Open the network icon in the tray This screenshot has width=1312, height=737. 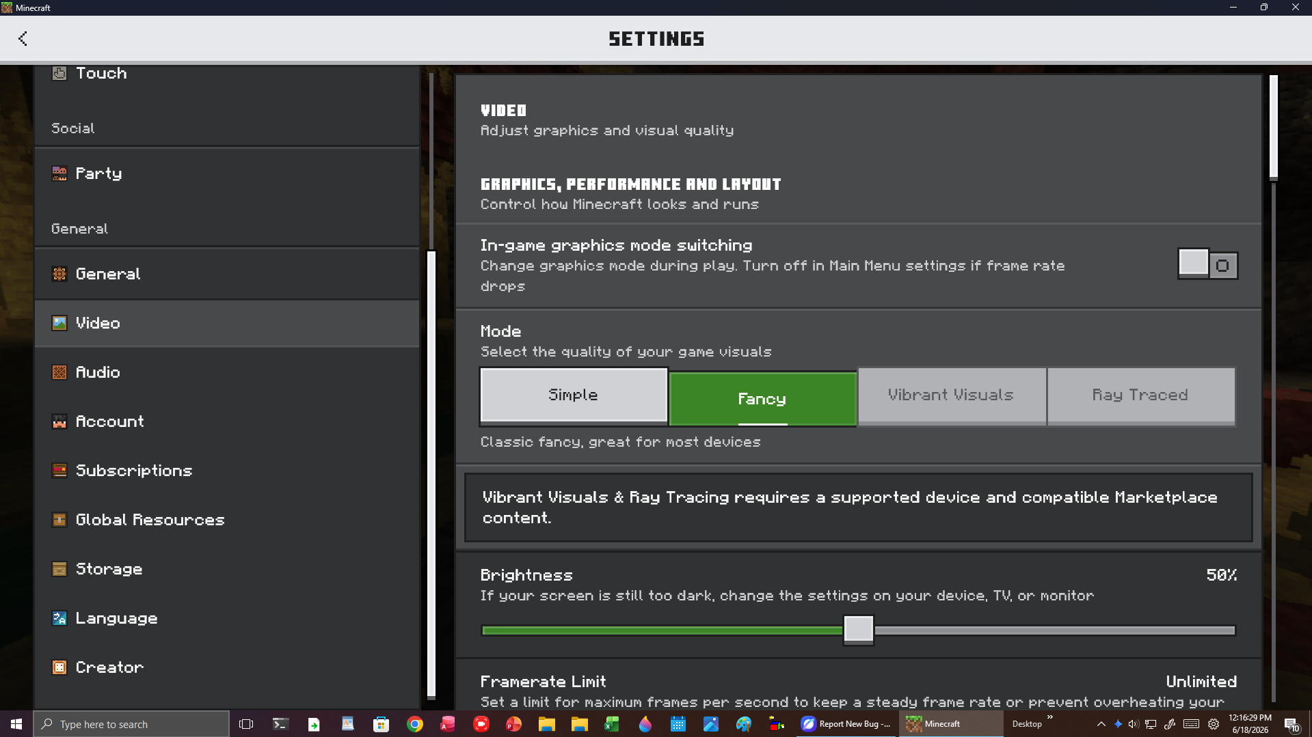(x=1151, y=724)
